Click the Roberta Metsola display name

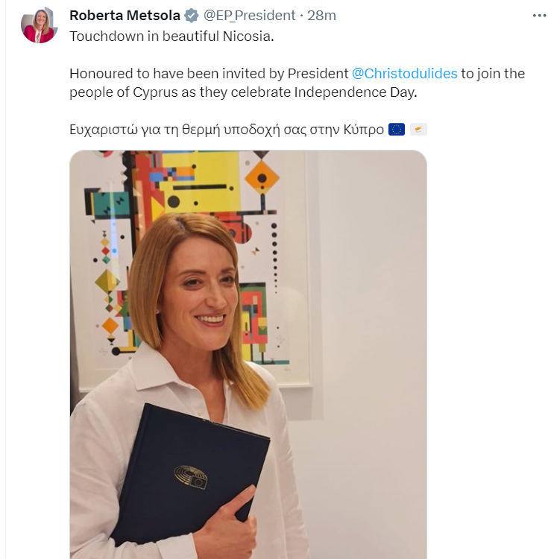point(125,16)
